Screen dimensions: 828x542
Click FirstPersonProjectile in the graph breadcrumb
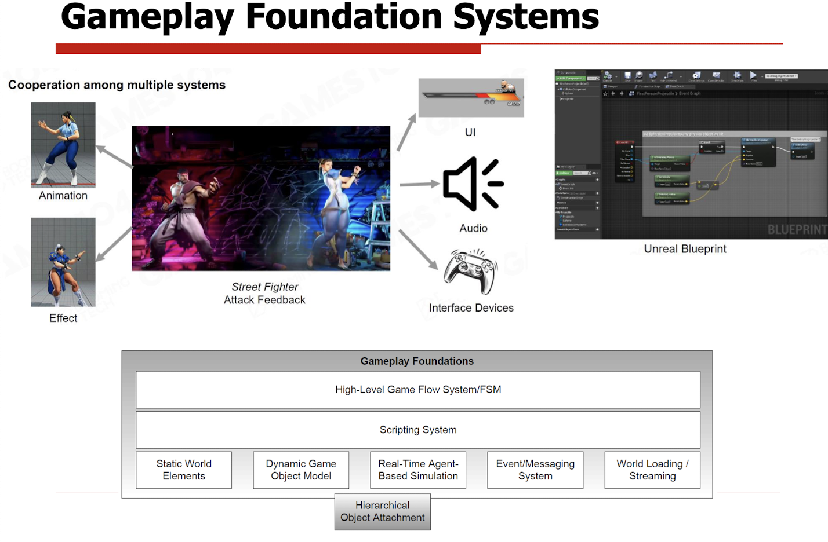655,93
